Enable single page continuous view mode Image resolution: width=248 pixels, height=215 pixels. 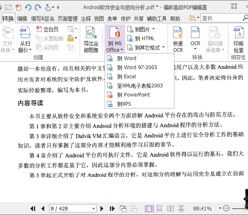[159, 208]
